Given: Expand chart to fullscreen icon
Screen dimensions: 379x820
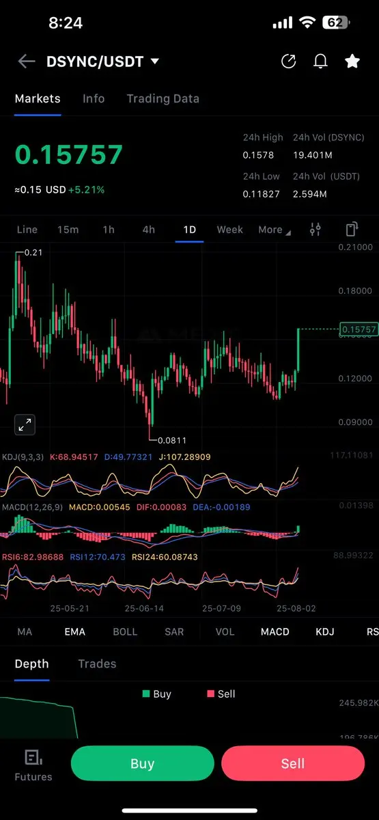Looking at the screenshot, I should pos(25,424).
